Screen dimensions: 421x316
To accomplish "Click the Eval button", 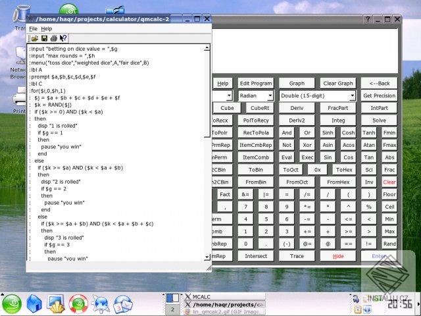I will (x=287, y=157).
